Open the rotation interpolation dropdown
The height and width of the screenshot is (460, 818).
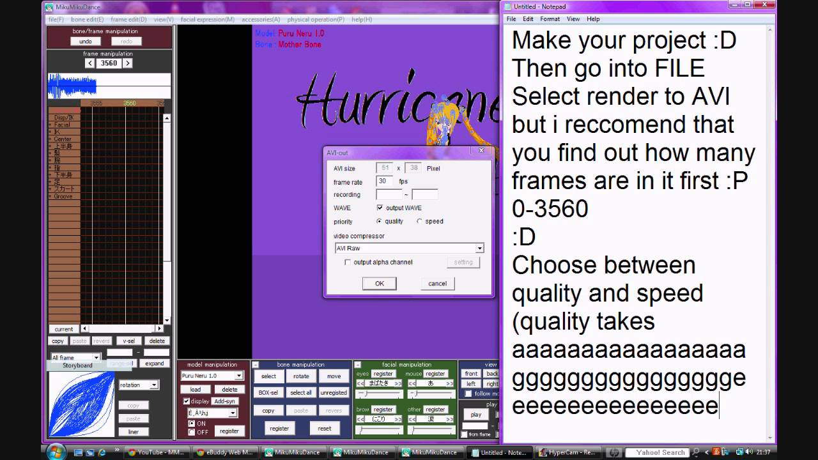(154, 385)
